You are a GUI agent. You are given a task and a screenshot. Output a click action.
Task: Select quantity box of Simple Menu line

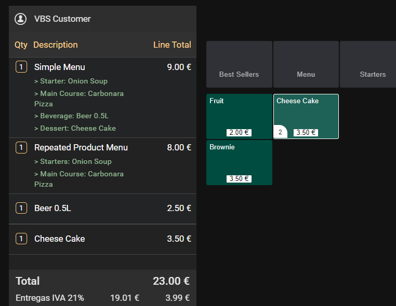[21, 67]
